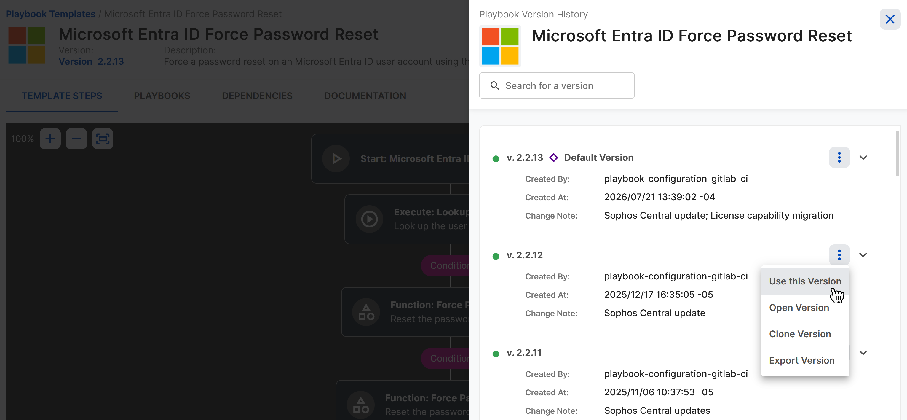Open the Version 2.2.13 link
This screenshot has height=420, width=907.
tap(91, 62)
